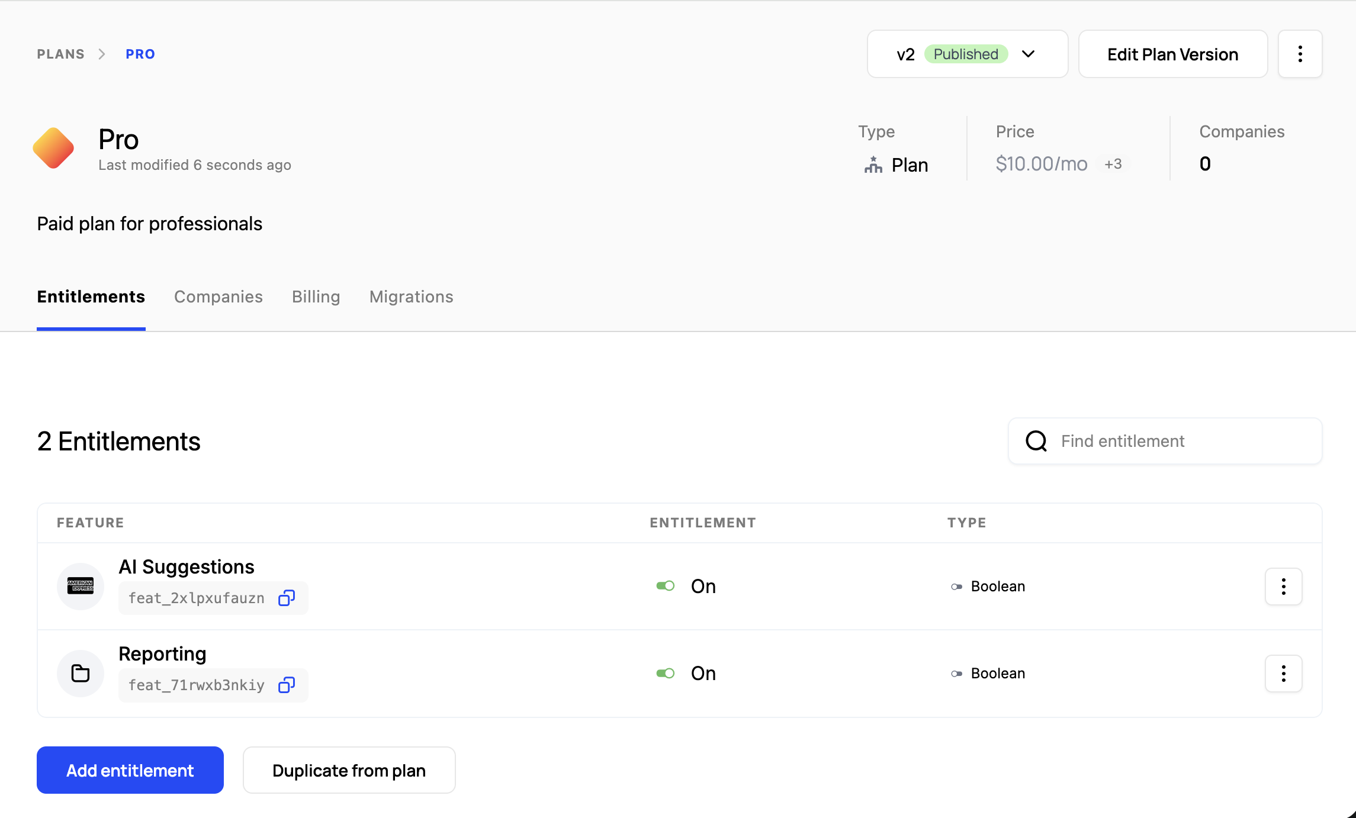Click the orange Pro plan diamond icon
1356x818 pixels.
53,148
